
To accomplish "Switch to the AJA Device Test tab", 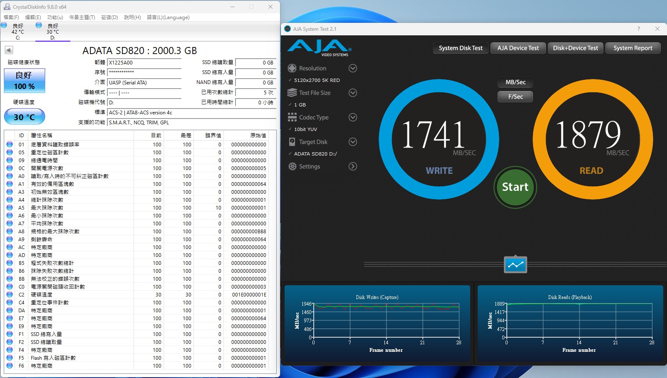I will [518, 48].
